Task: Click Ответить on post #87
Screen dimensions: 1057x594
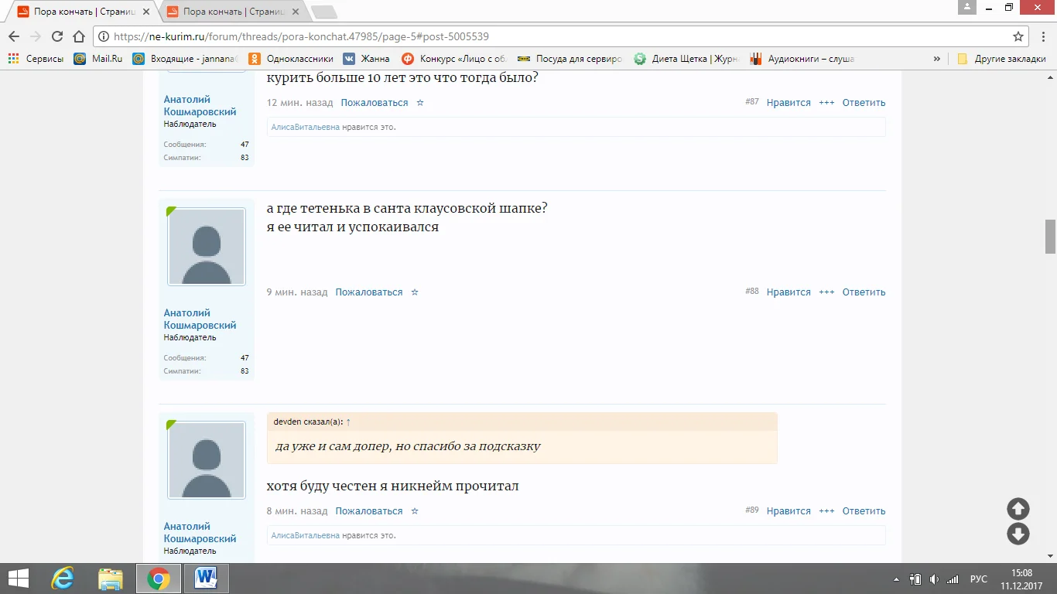Action: 864,103
